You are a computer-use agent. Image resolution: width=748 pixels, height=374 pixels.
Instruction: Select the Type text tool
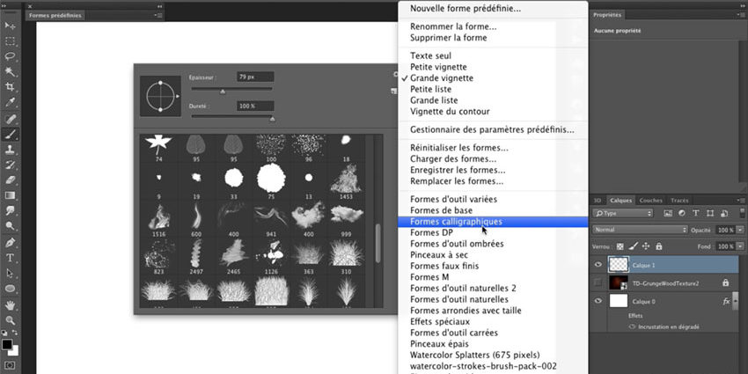click(11, 258)
